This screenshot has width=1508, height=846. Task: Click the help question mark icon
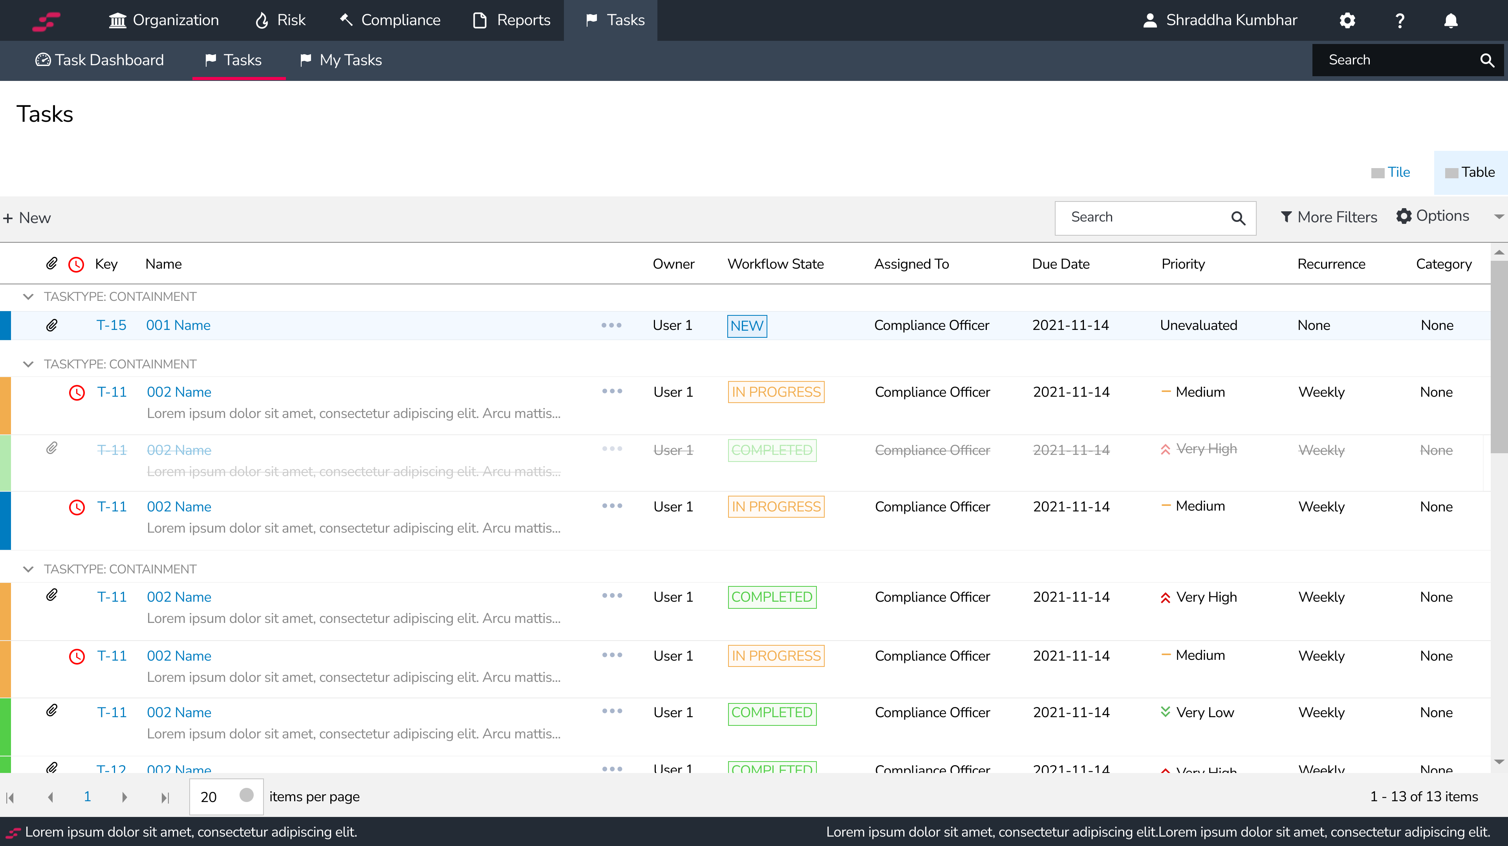click(1400, 20)
